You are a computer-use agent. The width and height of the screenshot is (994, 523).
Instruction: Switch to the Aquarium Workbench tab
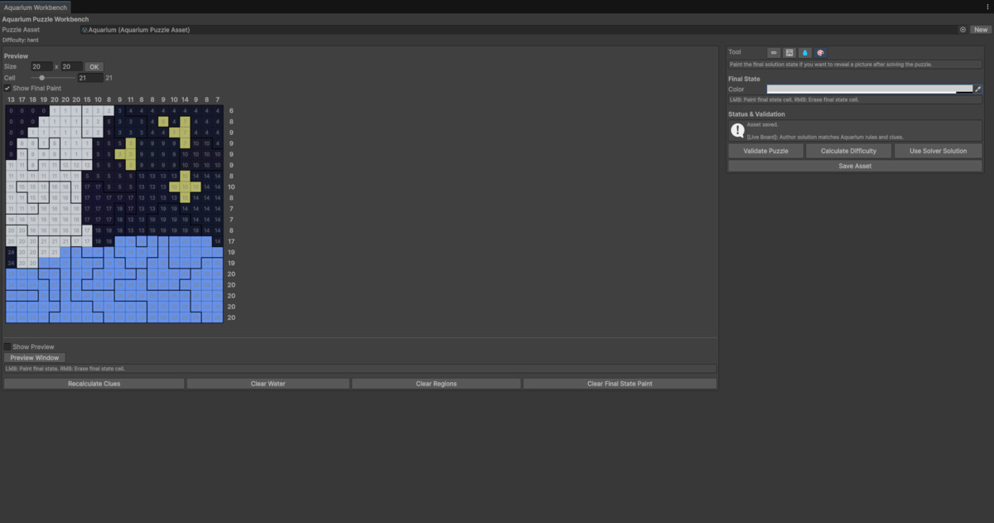tap(36, 7)
